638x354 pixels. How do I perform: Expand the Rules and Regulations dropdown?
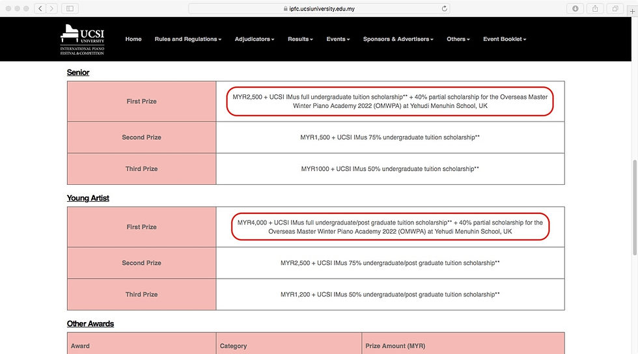coord(188,39)
